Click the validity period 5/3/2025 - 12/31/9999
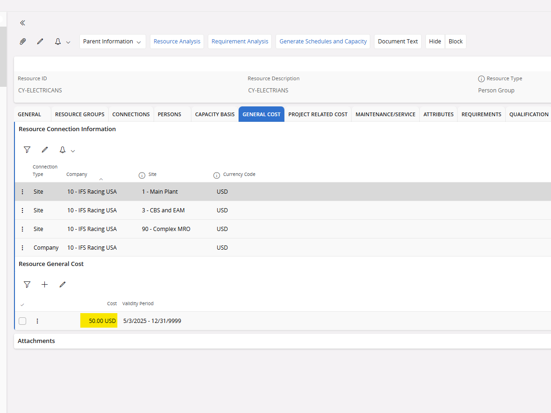Viewport: 551px width, 413px height. coord(152,321)
